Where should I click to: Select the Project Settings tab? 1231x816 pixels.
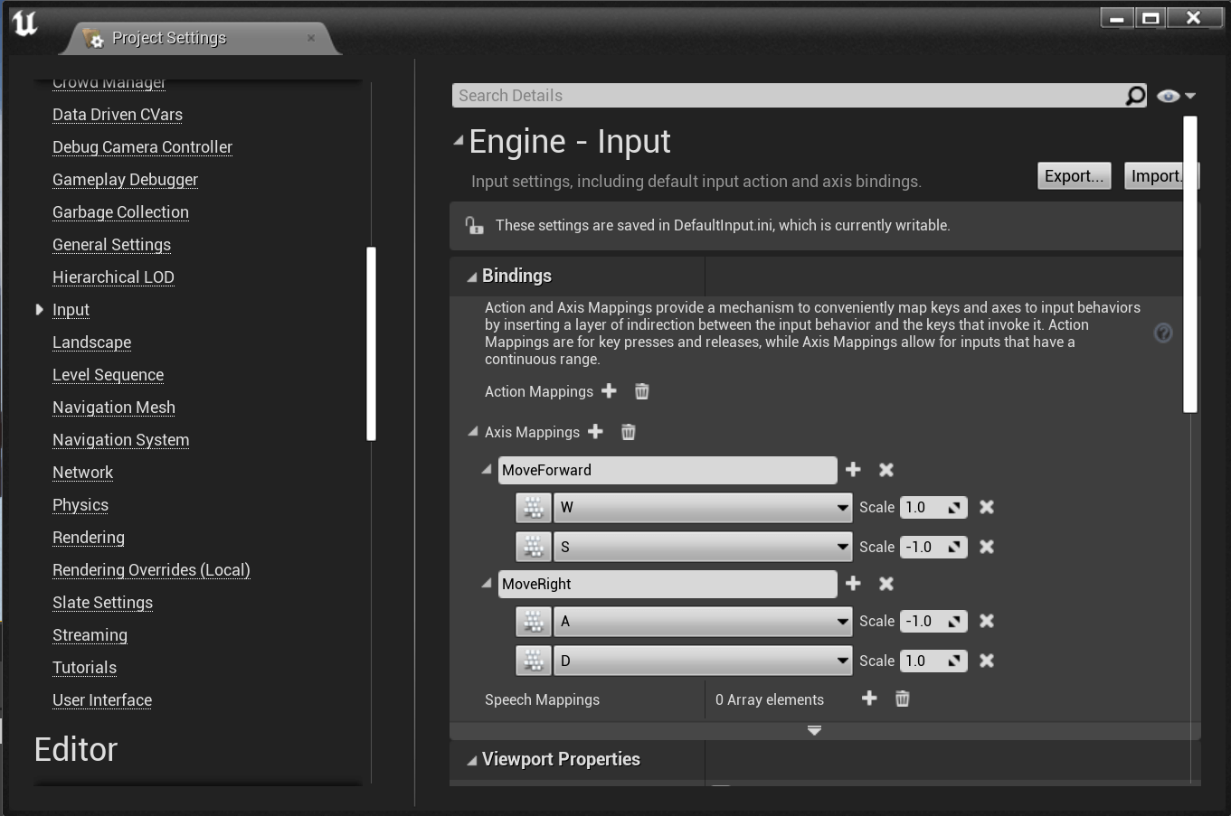pos(169,38)
